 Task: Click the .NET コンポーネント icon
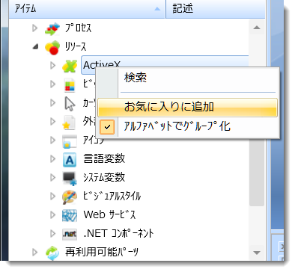(x=70, y=234)
